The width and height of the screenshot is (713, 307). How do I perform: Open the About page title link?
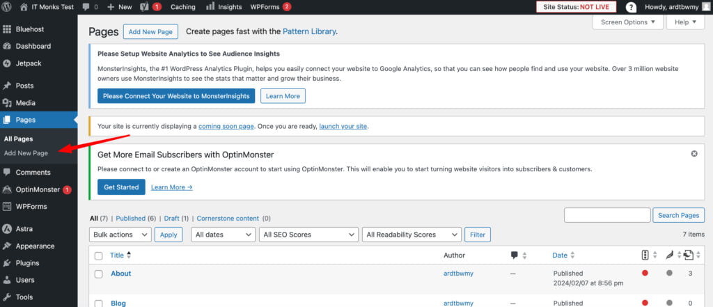[121, 274]
